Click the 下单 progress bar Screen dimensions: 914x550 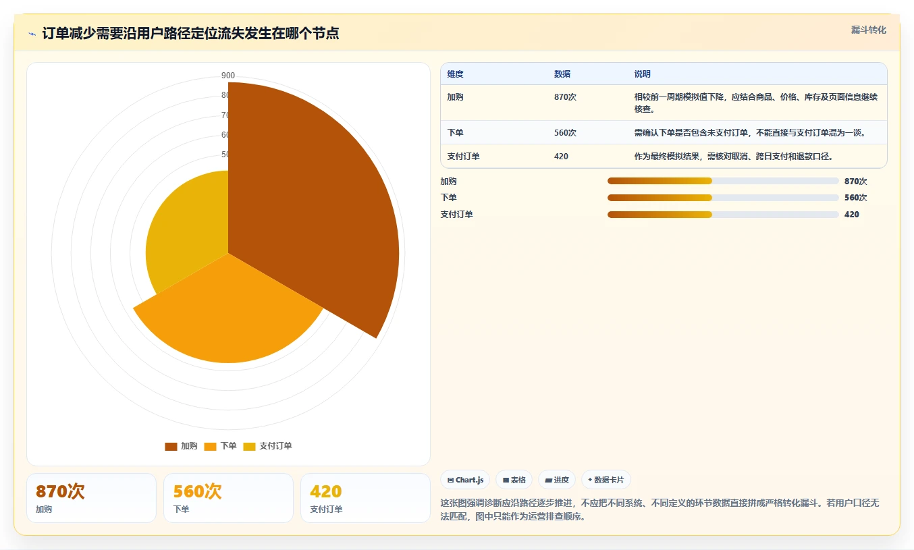tap(723, 198)
